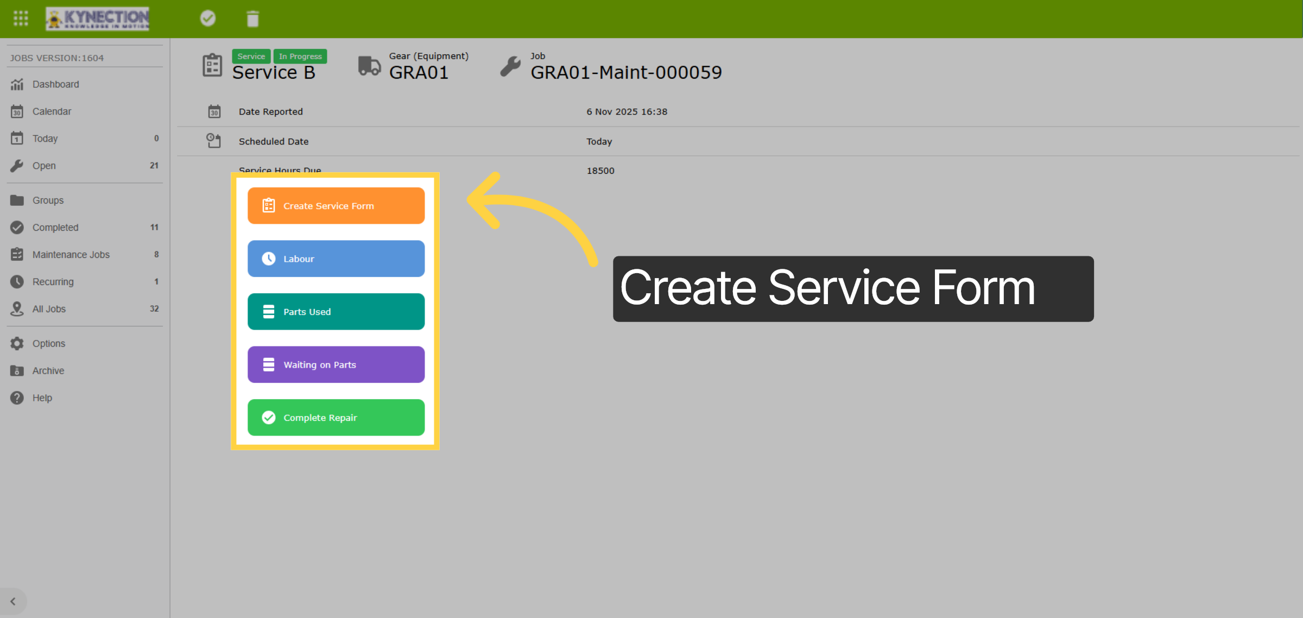This screenshot has width=1303, height=618.
Task: Click the Date Reported value 6 Nov 2025 16:38
Action: pyautogui.click(x=627, y=112)
